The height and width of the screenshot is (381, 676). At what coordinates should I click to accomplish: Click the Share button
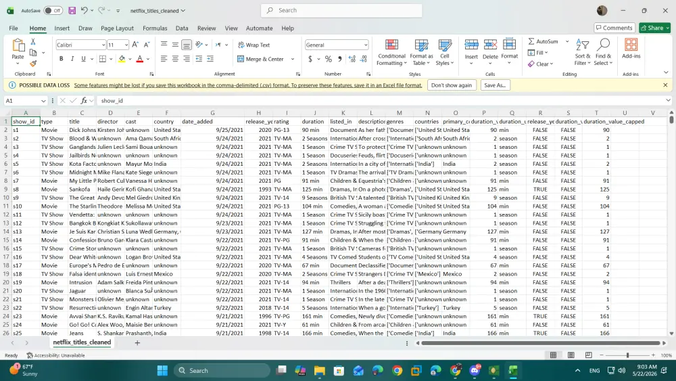[x=655, y=28]
